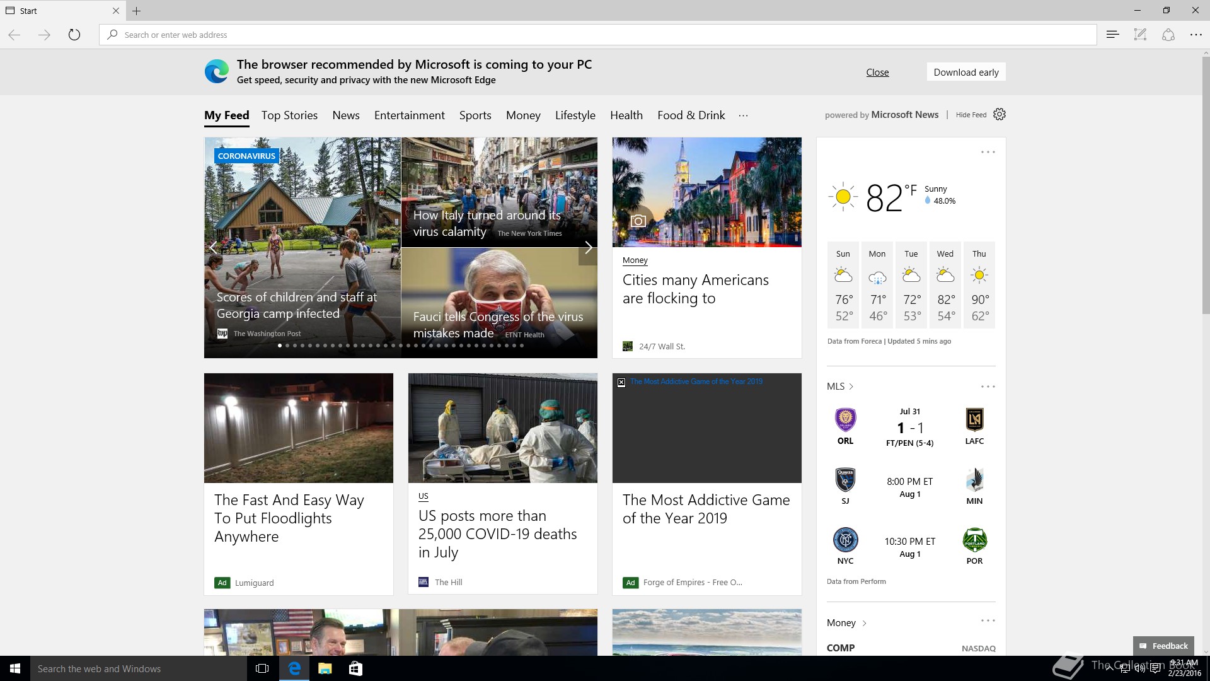The width and height of the screenshot is (1210, 681).
Task: Open Georgia camp infected story
Action: (302, 248)
